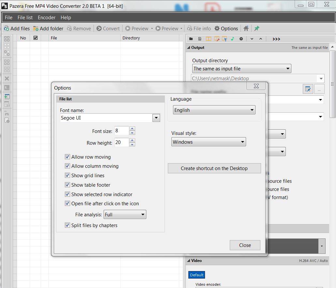Expand the output path combo box arrow
The image size is (336, 288).
321,79
